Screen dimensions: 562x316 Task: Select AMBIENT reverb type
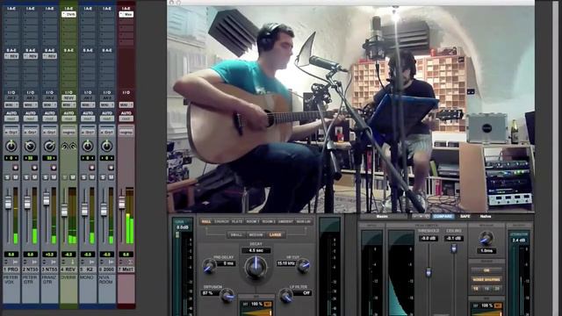(x=285, y=222)
